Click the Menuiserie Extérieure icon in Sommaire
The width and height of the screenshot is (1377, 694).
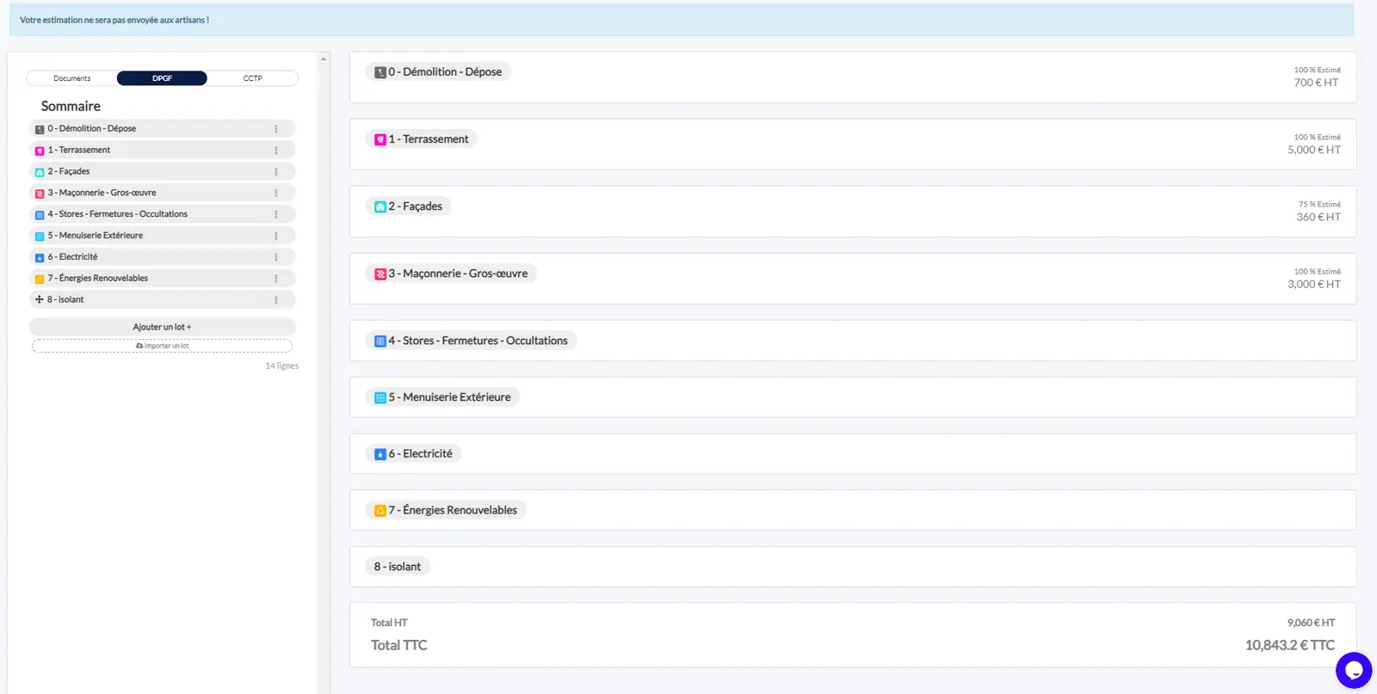[40, 236]
